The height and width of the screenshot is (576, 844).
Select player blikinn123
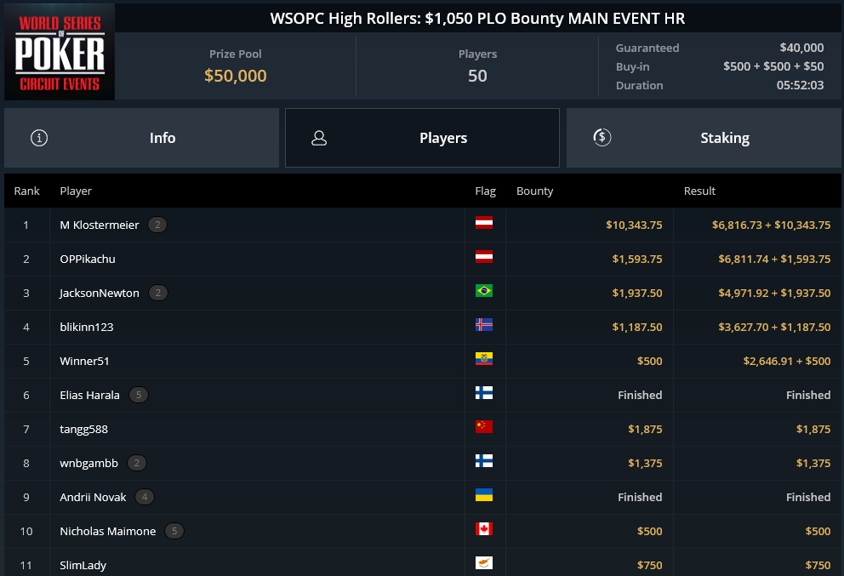[86, 327]
